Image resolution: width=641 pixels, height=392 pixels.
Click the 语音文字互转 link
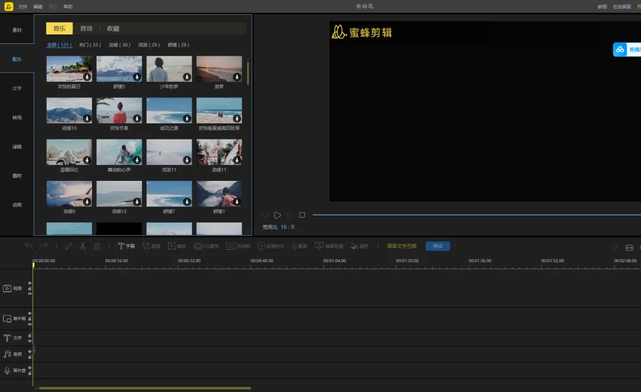tap(402, 246)
